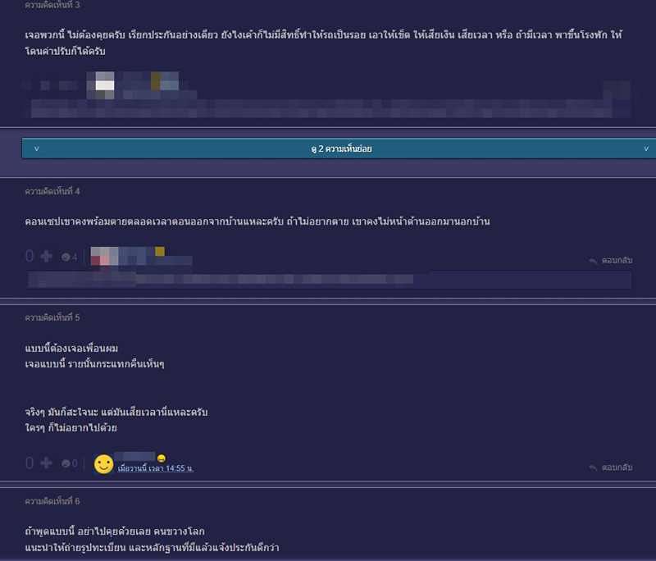Open timestamp link เมื่อวานนี้ เวลา 14:55 น.
Screen dimensions: 656x561
pyautogui.click(x=155, y=468)
